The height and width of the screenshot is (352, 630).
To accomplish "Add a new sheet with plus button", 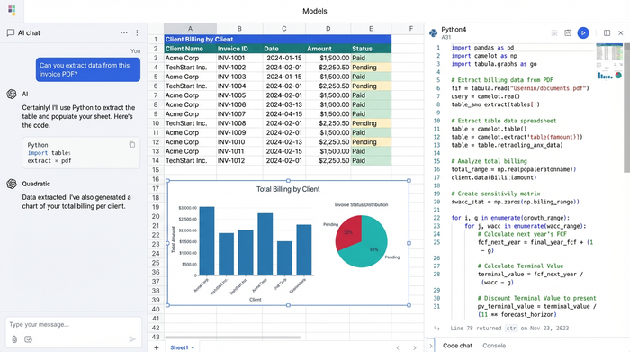I will coord(157,347).
